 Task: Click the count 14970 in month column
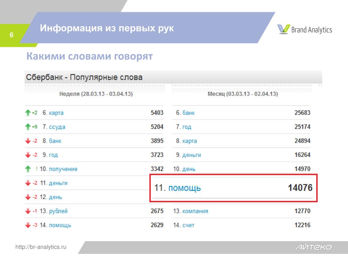click(x=302, y=169)
